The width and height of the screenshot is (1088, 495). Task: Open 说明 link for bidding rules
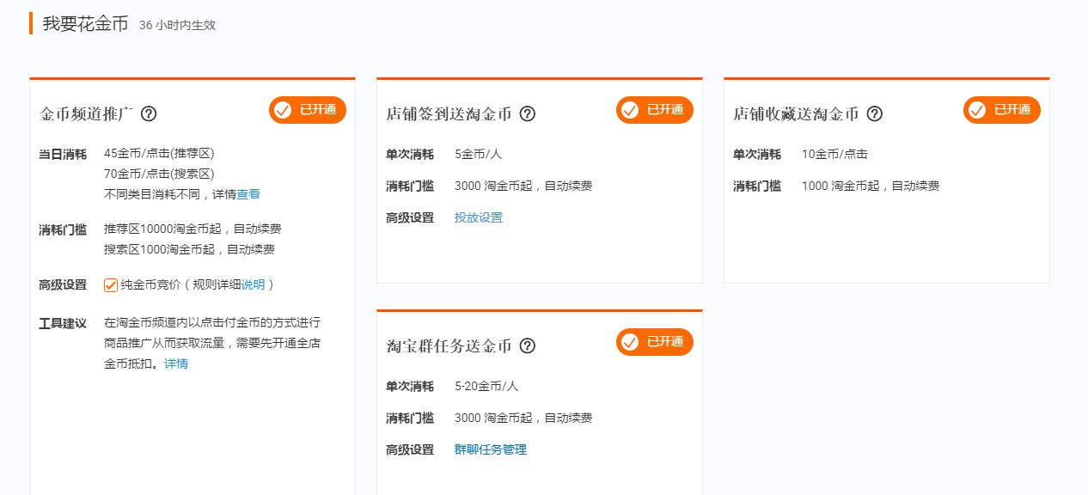(254, 284)
